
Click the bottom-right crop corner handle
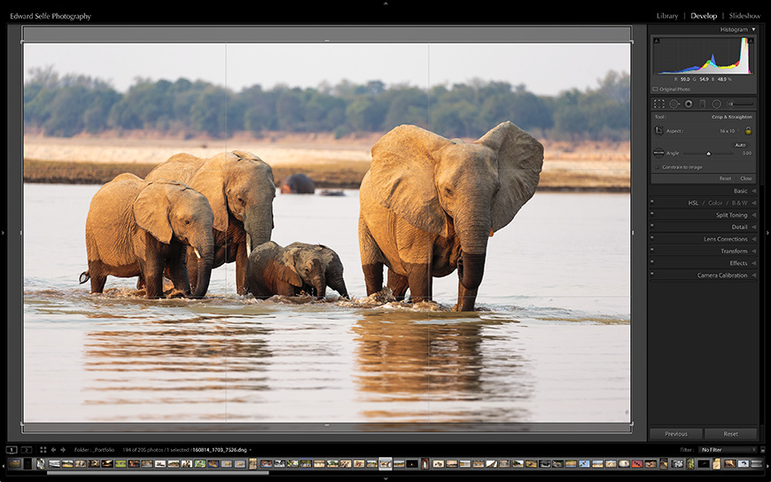631,424
